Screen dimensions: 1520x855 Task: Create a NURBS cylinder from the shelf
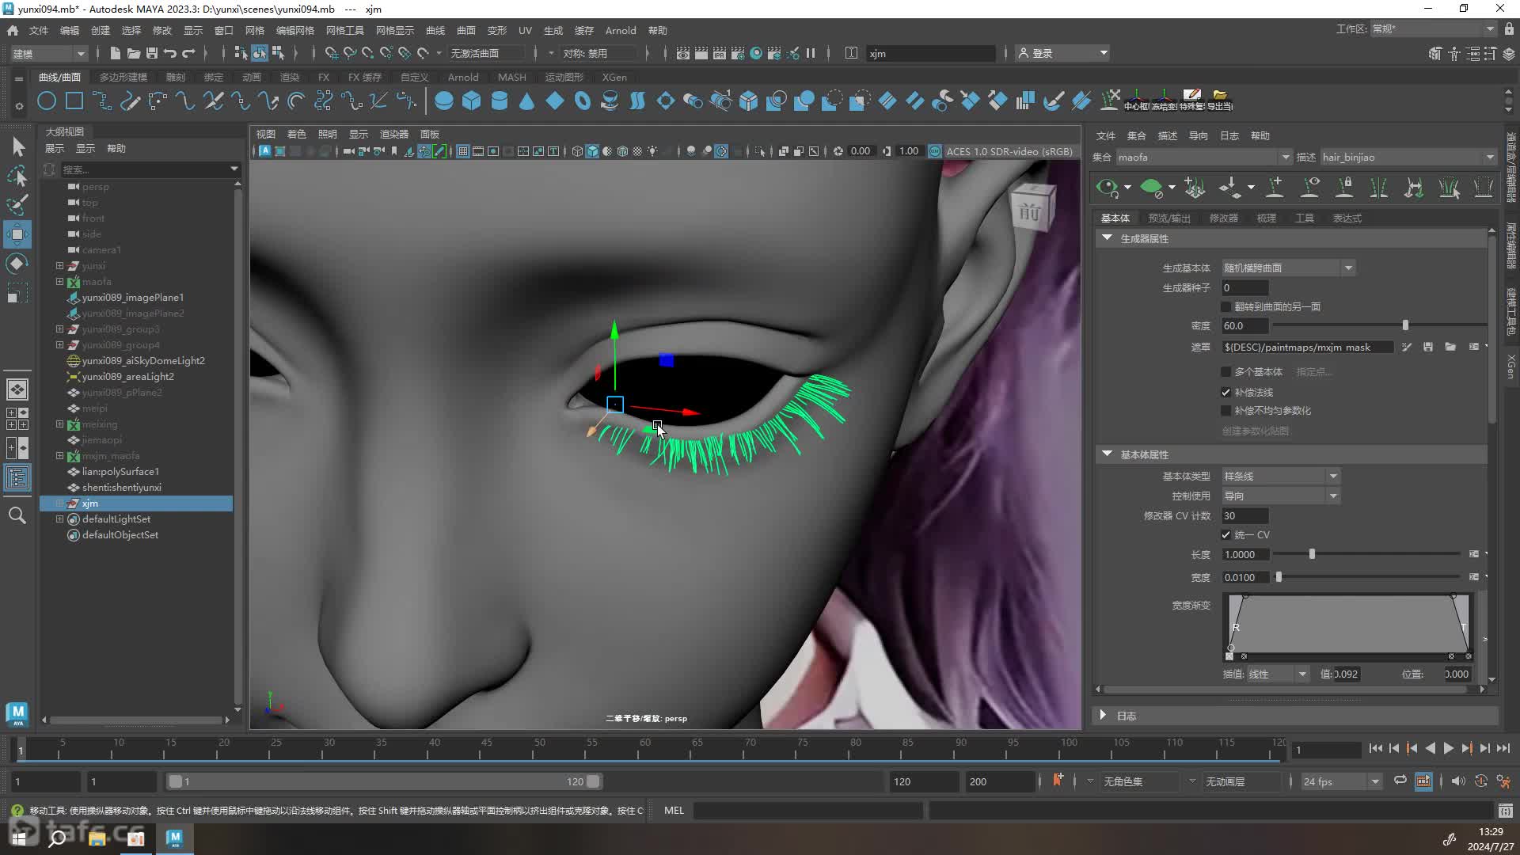(x=500, y=101)
